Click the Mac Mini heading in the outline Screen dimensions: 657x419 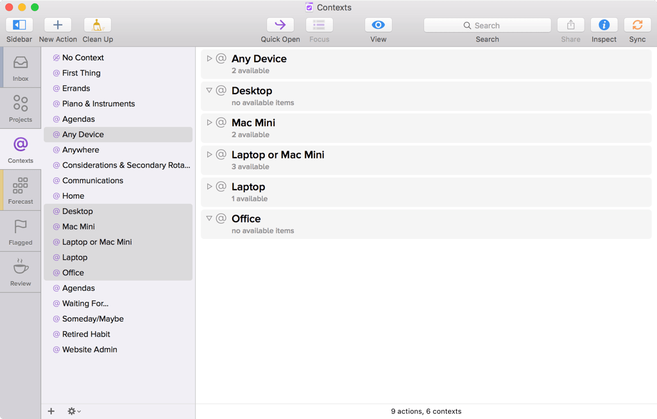point(253,122)
